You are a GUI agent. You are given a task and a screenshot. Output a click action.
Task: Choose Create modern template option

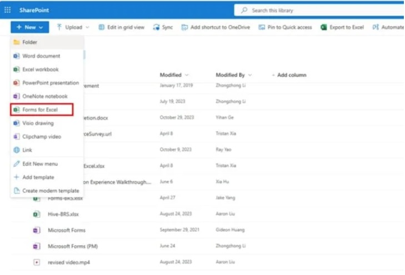click(x=47, y=191)
